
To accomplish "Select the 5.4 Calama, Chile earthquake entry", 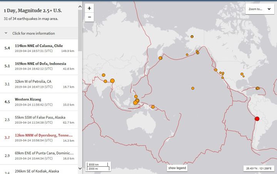I will 39,48.
